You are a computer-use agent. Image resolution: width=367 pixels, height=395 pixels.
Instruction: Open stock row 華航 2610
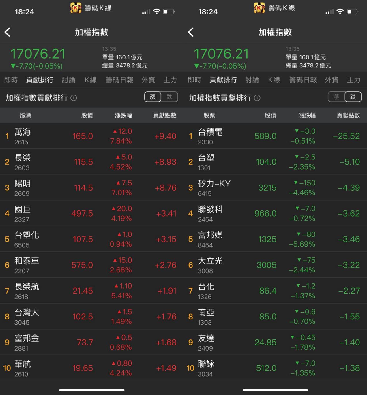92,368
